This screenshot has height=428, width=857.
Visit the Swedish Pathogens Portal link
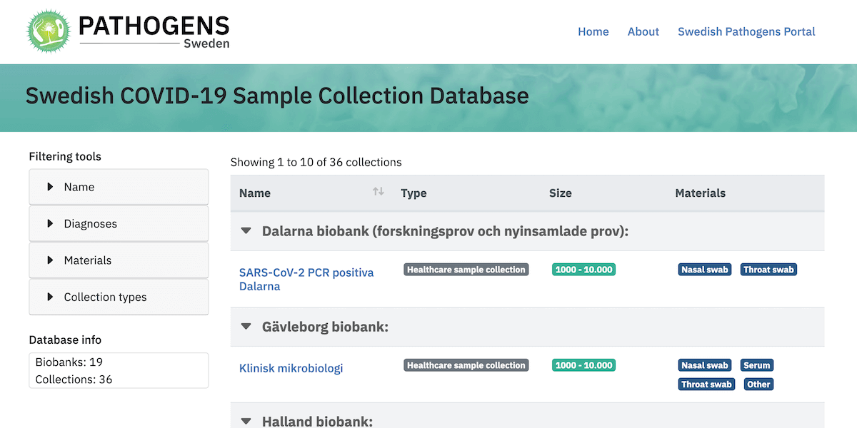pyautogui.click(x=746, y=31)
